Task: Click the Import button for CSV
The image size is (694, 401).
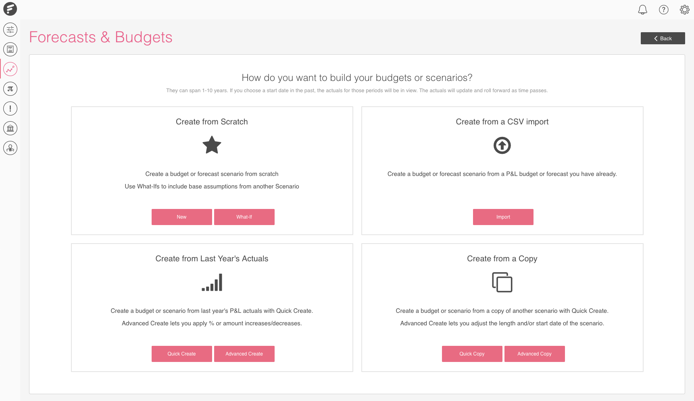Action: 503,217
